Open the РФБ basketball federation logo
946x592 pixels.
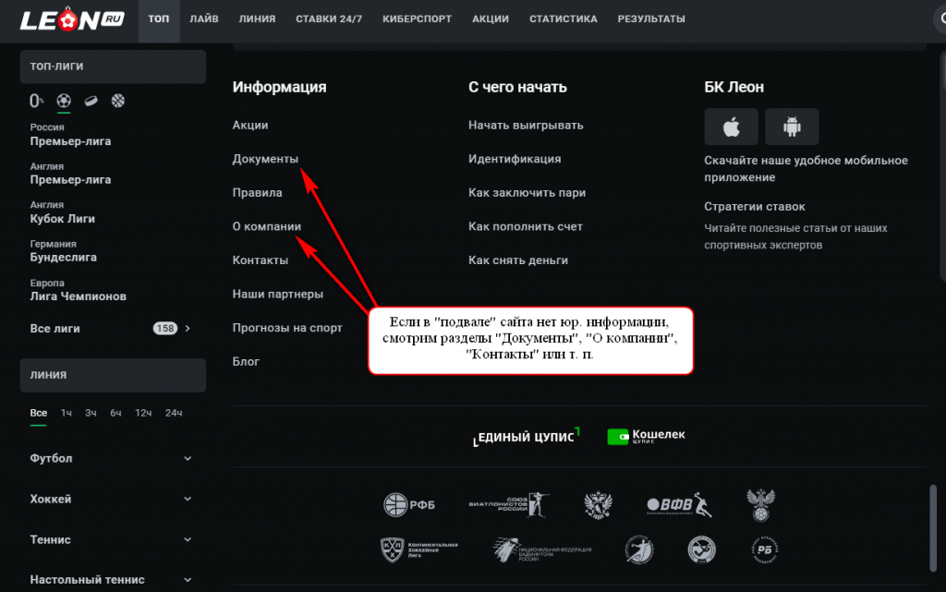point(409,504)
